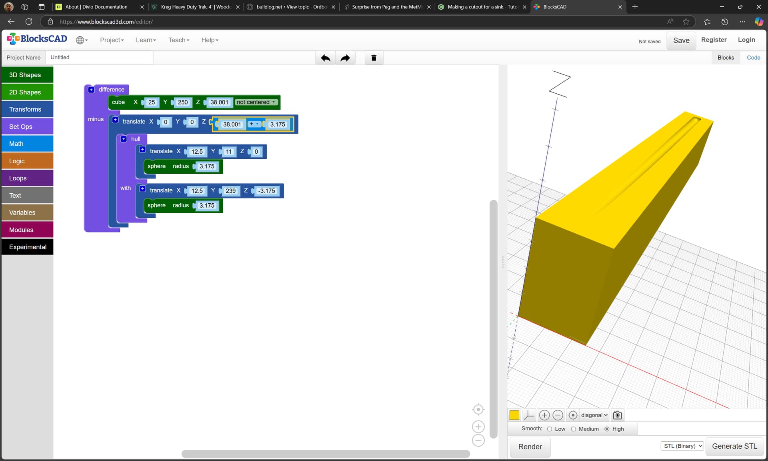
Task: Switch to the Blocks tab
Action: (726, 58)
